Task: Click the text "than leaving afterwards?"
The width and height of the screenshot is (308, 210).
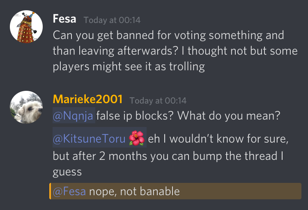Action: tap(115, 51)
